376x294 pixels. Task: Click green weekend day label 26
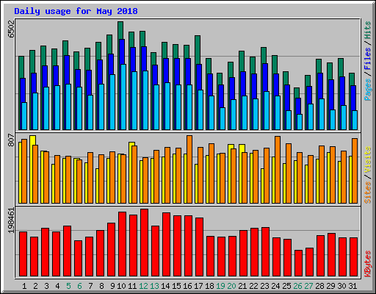[x=297, y=286]
